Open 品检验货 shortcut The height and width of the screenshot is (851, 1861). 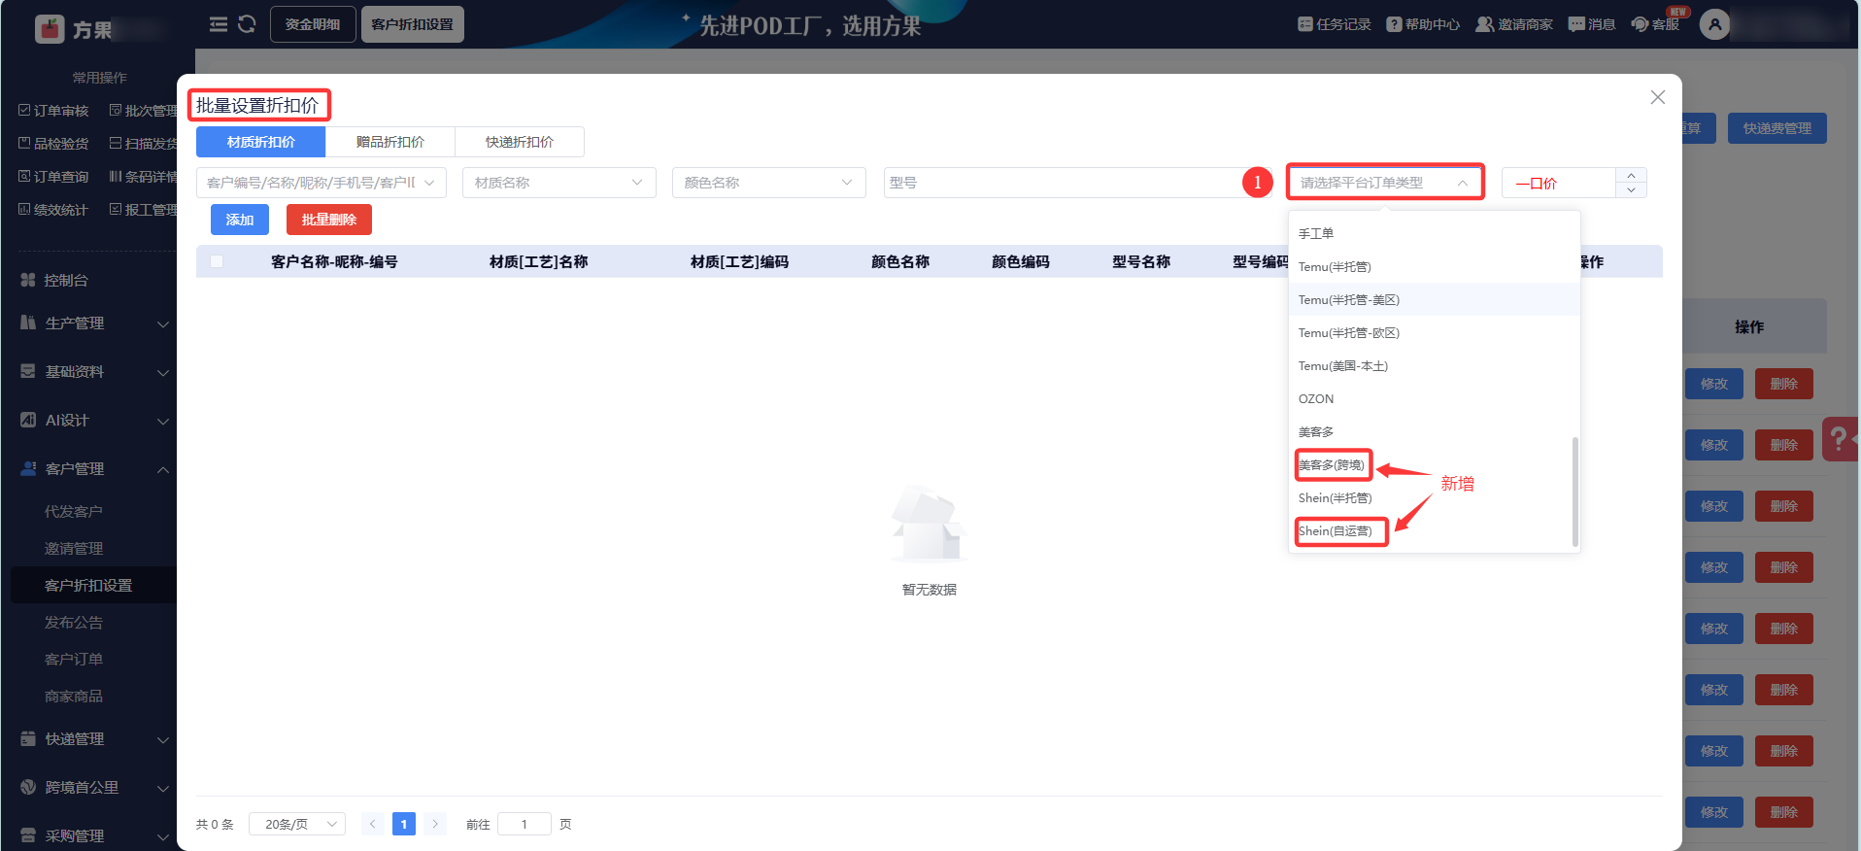pyautogui.click(x=53, y=144)
